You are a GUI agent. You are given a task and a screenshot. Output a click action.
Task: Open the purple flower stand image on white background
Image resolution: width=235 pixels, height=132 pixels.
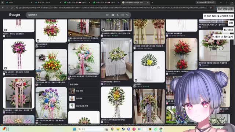click(19, 55)
